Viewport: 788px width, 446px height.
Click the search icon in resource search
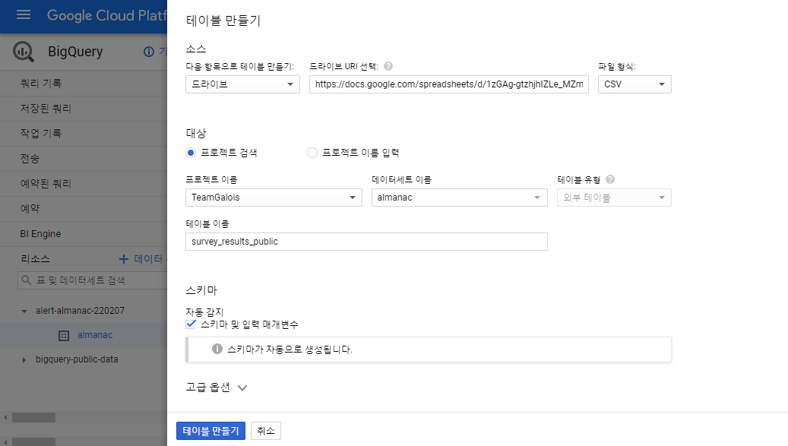pos(27,280)
